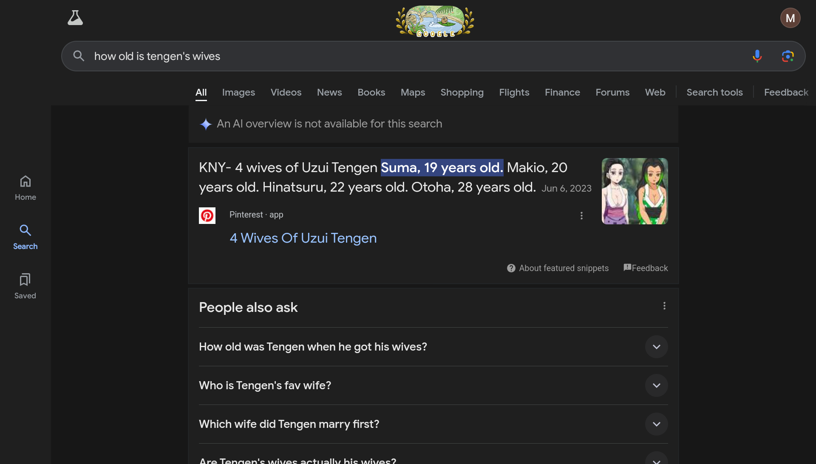Open Saved items in sidebar
The height and width of the screenshot is (464, 816).
pyautogui.click(x=25, y=286)
